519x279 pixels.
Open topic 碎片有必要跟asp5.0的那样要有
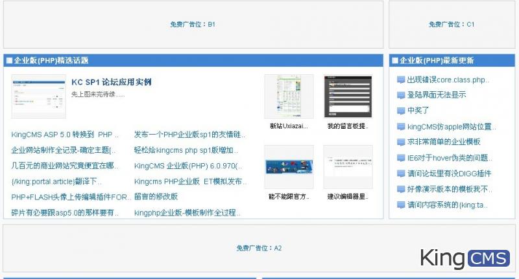[65, 212]
